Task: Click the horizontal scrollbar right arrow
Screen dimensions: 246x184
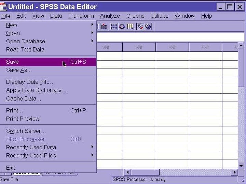Action: pos(234,172)
